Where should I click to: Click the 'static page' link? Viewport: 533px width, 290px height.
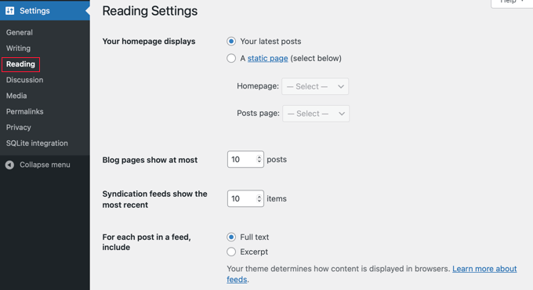267,59
